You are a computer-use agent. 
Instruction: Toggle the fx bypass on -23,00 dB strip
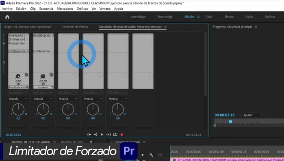click(x=51, y=75)
